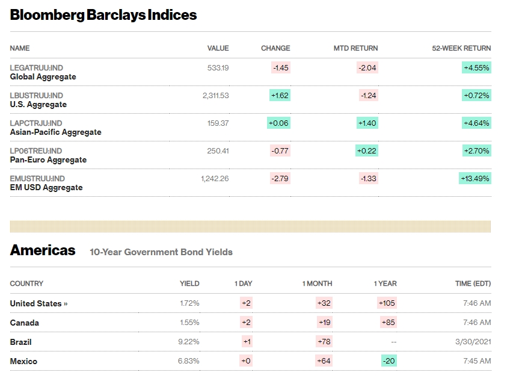Click the LBUSTRUU:IND ticker symbol
522x387 pixels.
[37, 96]
